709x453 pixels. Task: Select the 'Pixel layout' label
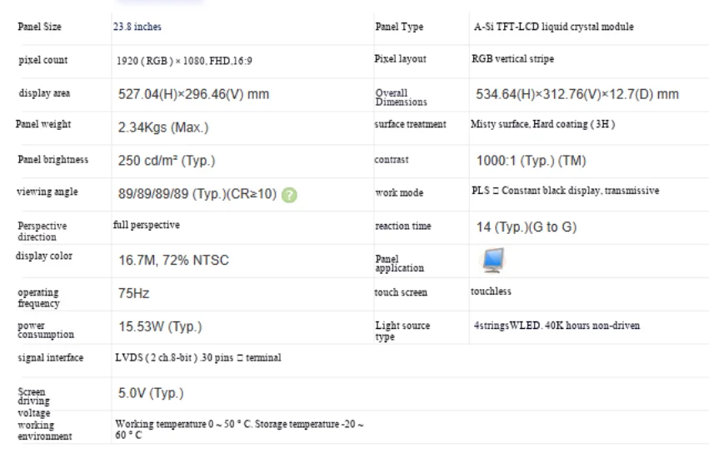click(x=400, y=59)
